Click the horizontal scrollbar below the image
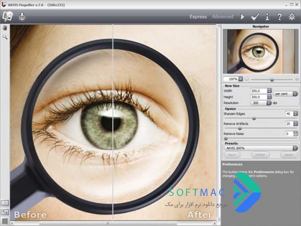Viewport: 301px width, 226px height. (x=113, y=223)
